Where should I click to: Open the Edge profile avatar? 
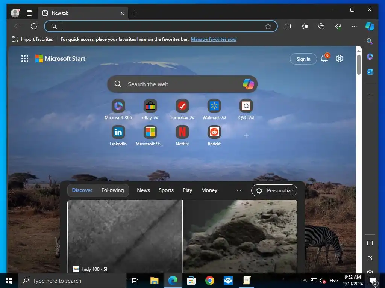[x=15, y=13]
